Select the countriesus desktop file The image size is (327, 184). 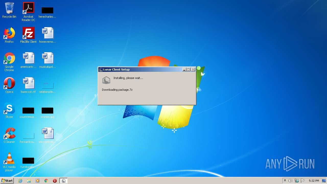[x=28, y=112]
